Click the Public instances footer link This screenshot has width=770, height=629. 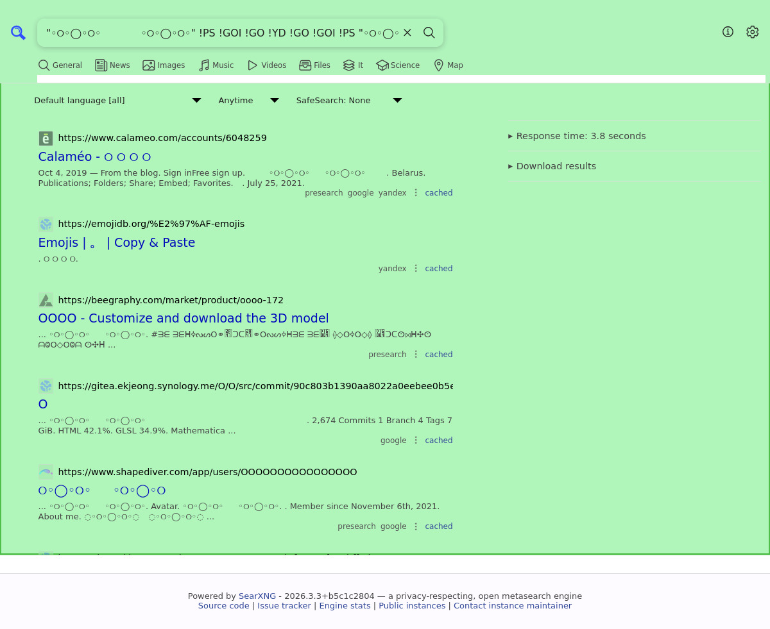tap(411, 606)
